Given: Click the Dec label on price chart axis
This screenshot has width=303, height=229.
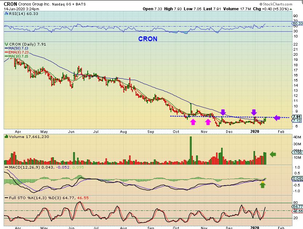Looking at the screenshot, I should coord(229,131).
